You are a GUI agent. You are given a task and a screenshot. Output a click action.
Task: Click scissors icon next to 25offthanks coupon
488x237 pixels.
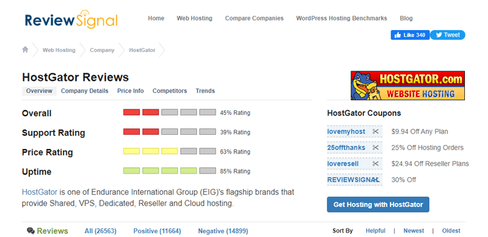376,148
